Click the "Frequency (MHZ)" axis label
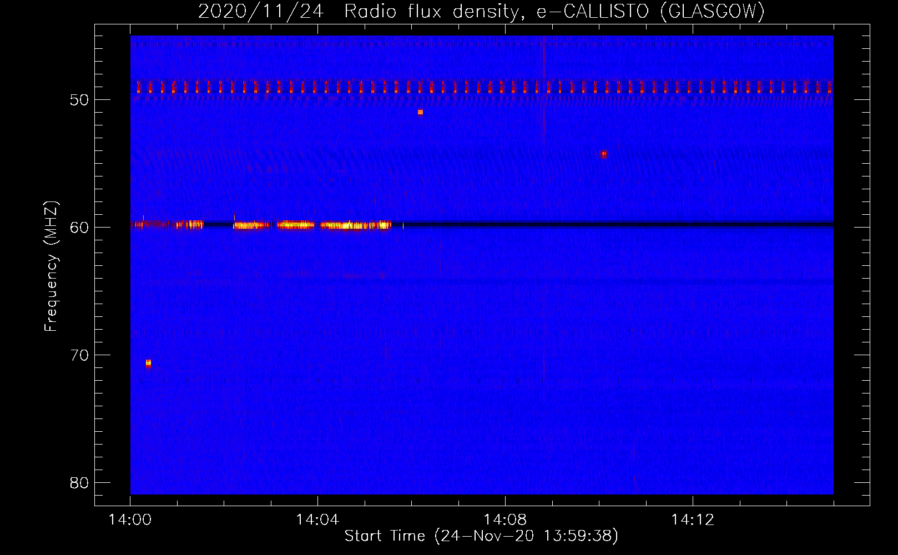Viewport: 898px width, 555px height. coord(51,266)
